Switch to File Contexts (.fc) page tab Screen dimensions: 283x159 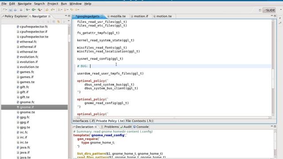point(140,121)
